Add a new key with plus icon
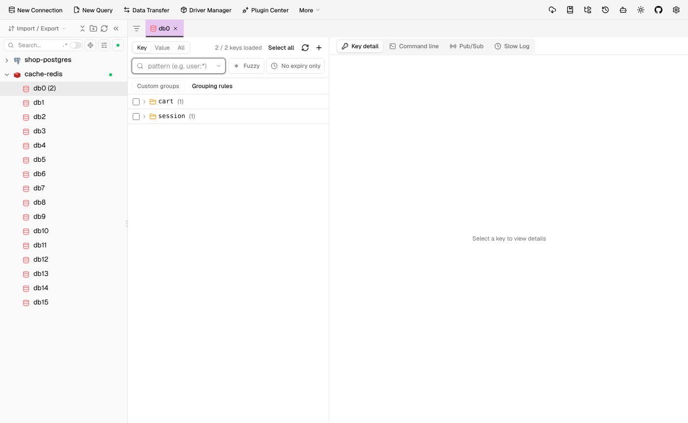688x423 pixels. pos(319,48)
